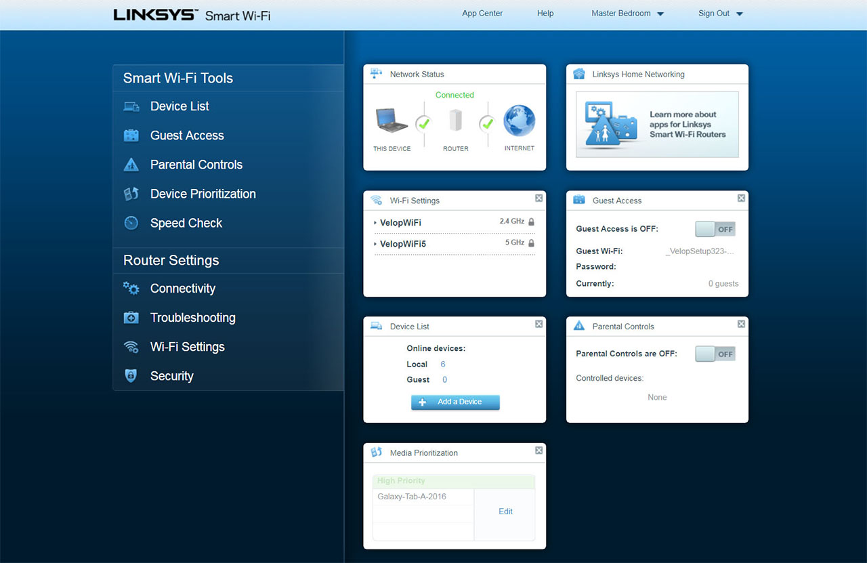Open the Sign Out dropdown menu

coord(721,14)
